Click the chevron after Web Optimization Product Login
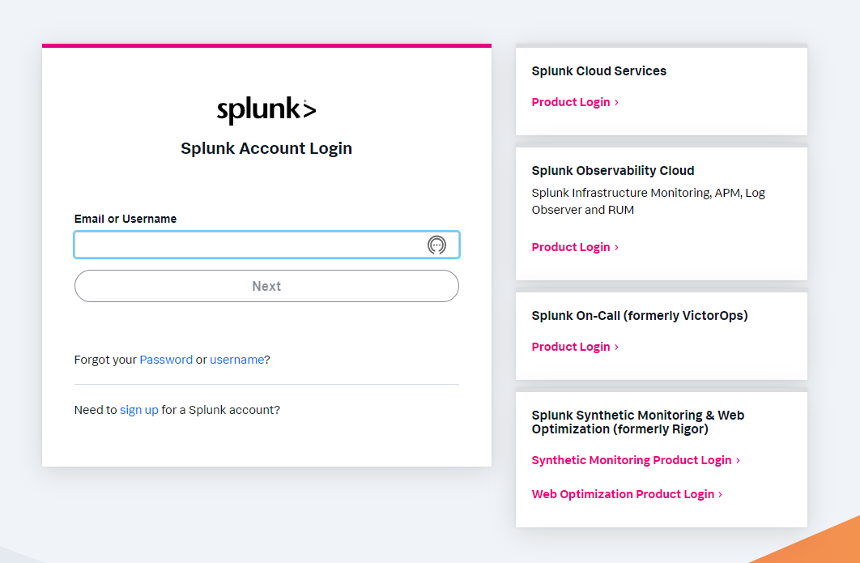 coord(719,494)
